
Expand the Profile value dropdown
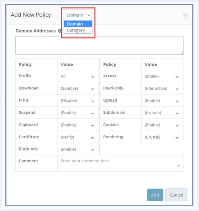78,76
